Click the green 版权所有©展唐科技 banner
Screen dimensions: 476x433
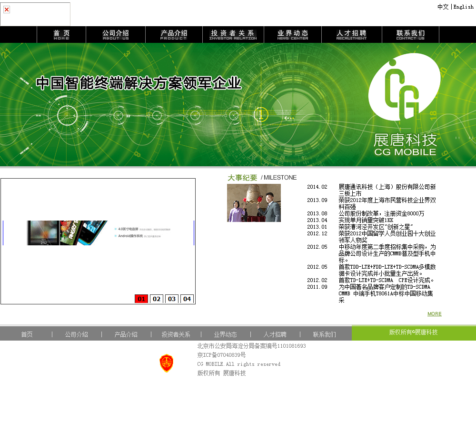[x=414, y=332]
